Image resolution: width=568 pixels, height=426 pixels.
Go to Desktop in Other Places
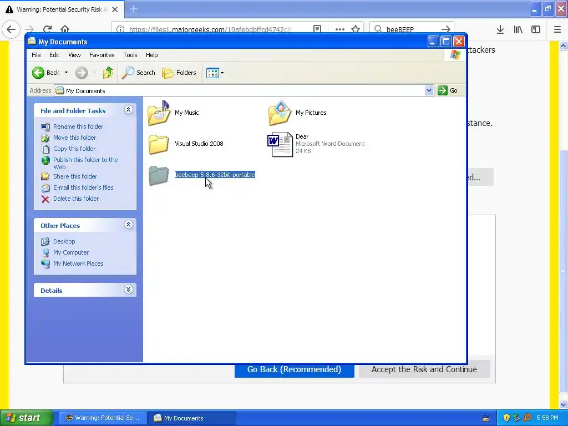(x=64, y=241)
